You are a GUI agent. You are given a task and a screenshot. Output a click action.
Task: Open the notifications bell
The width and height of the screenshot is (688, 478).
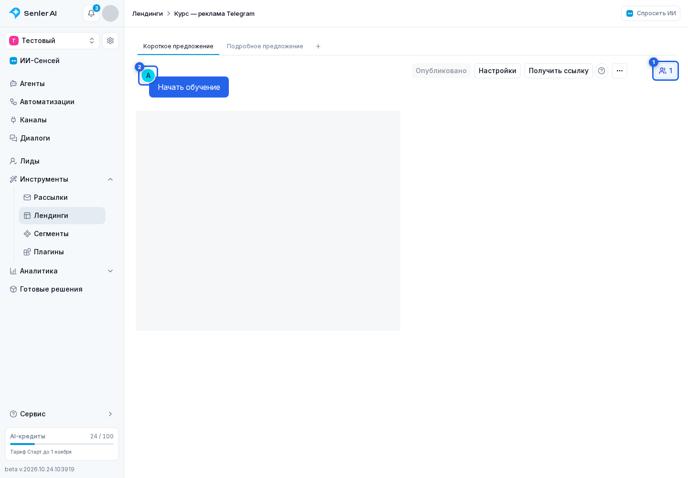pyautogui.click(x=91, y=13)
